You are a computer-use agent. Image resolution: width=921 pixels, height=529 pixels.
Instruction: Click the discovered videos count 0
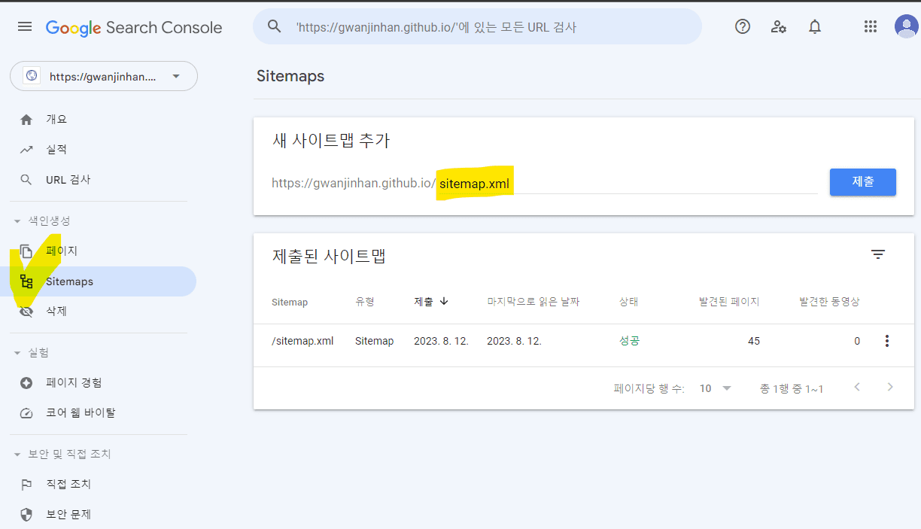click(857, 341)
